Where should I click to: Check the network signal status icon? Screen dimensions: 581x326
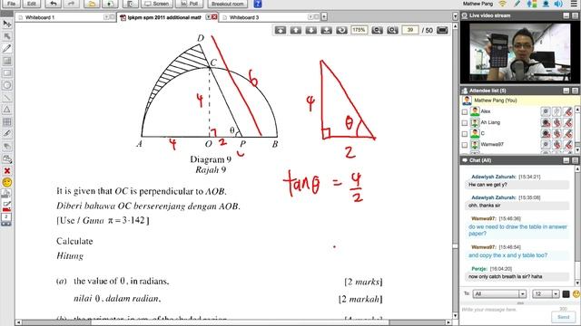click(x=502, y=4)
